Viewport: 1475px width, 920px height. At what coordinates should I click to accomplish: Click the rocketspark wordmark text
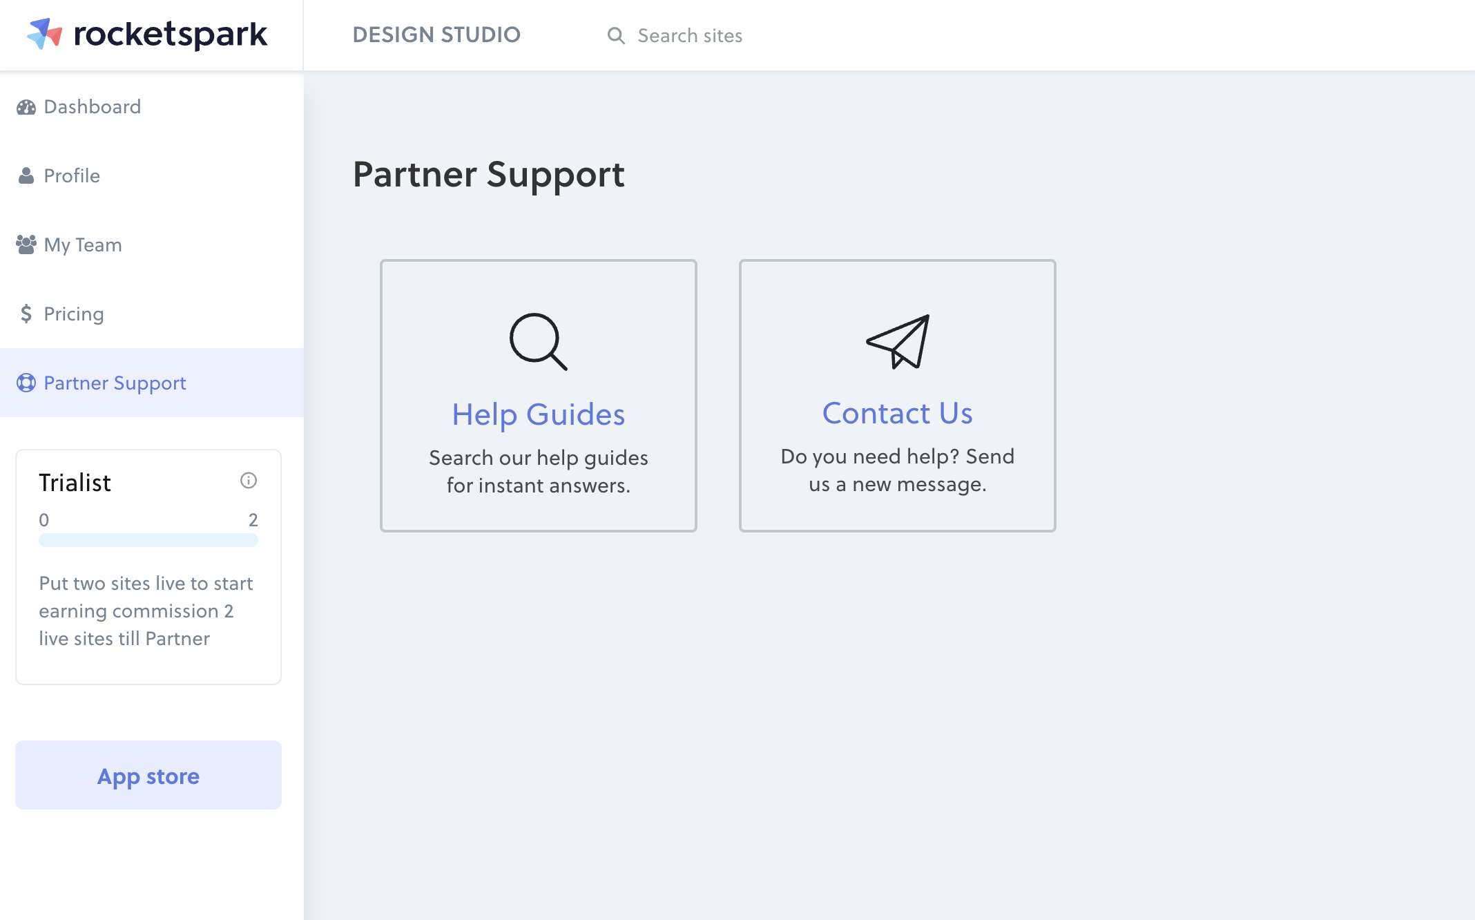click(170, 35)
